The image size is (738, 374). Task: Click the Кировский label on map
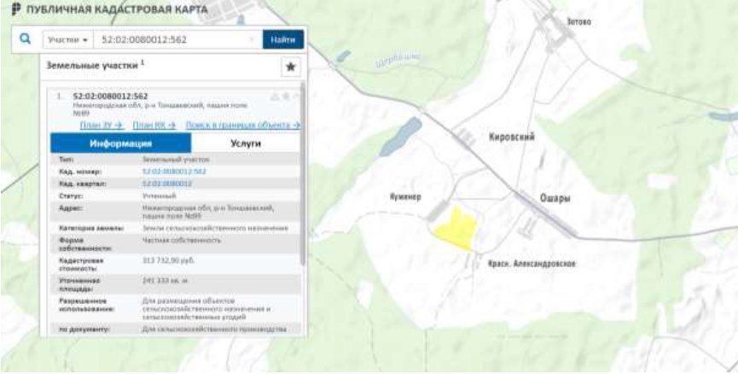point(511,136)
